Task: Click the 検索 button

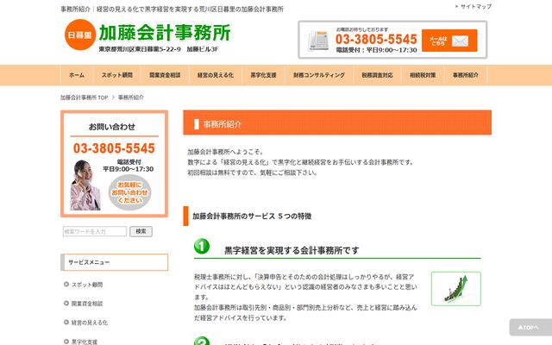Action: pyautogui.click(x=141, y=231)
